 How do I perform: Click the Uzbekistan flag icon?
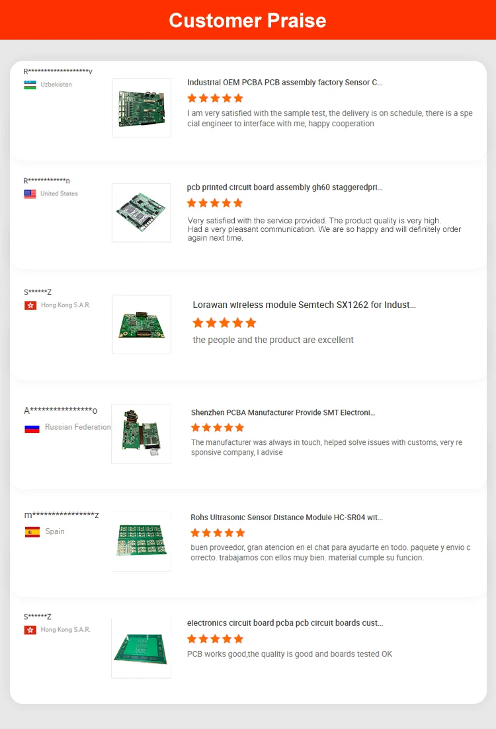[x=30, y=85]
